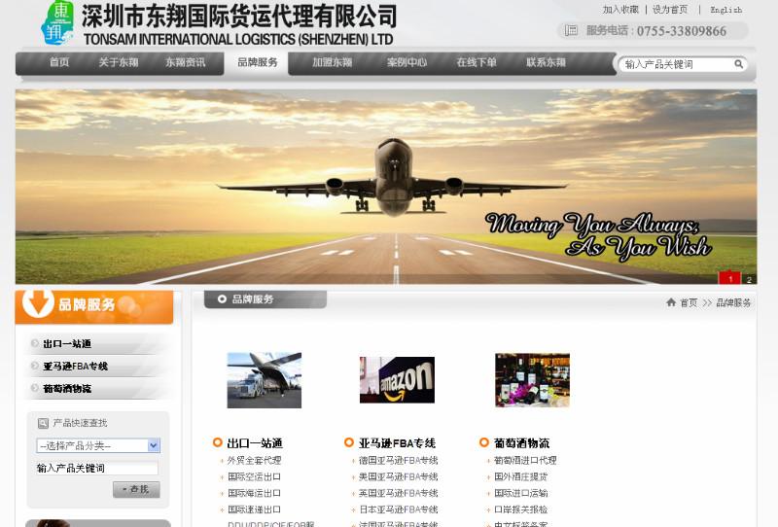The height and width of the screenshot is (527, 778).
Task: Switch site language to English
Action: pyautogui.click(x=725, y=10)
